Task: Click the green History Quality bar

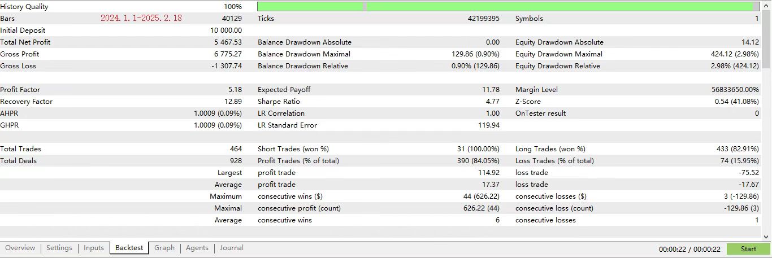Action: click(x=508, y=7)
